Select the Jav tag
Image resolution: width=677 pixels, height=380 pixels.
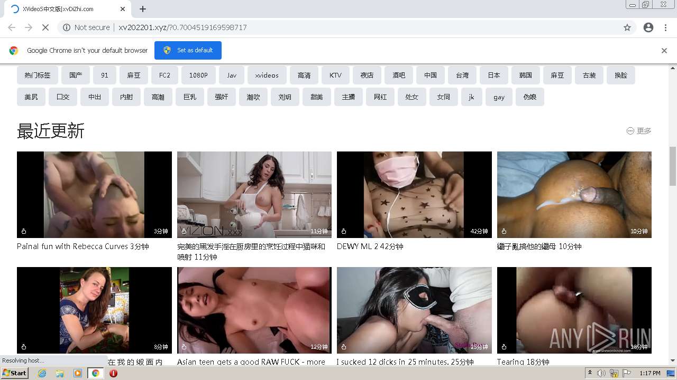[232, 75]
